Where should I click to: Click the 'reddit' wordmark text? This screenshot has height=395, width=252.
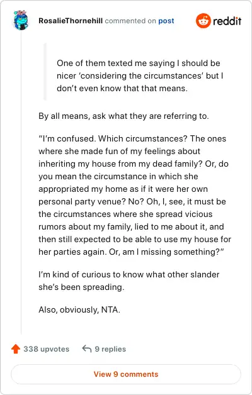[227, 21]
